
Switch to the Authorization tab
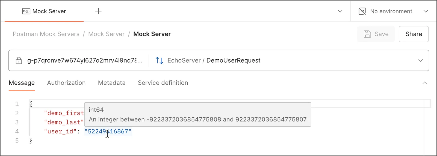tap(66, 83)
